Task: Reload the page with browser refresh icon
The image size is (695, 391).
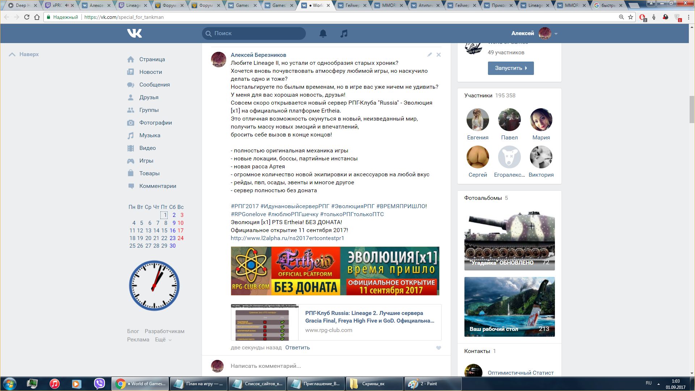Action: point(26,17)
